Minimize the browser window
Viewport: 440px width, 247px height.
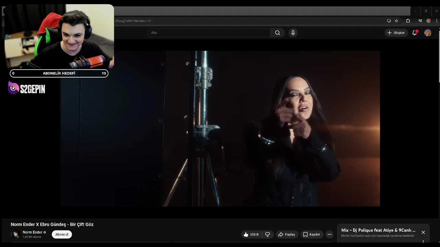tap(415, 11)
